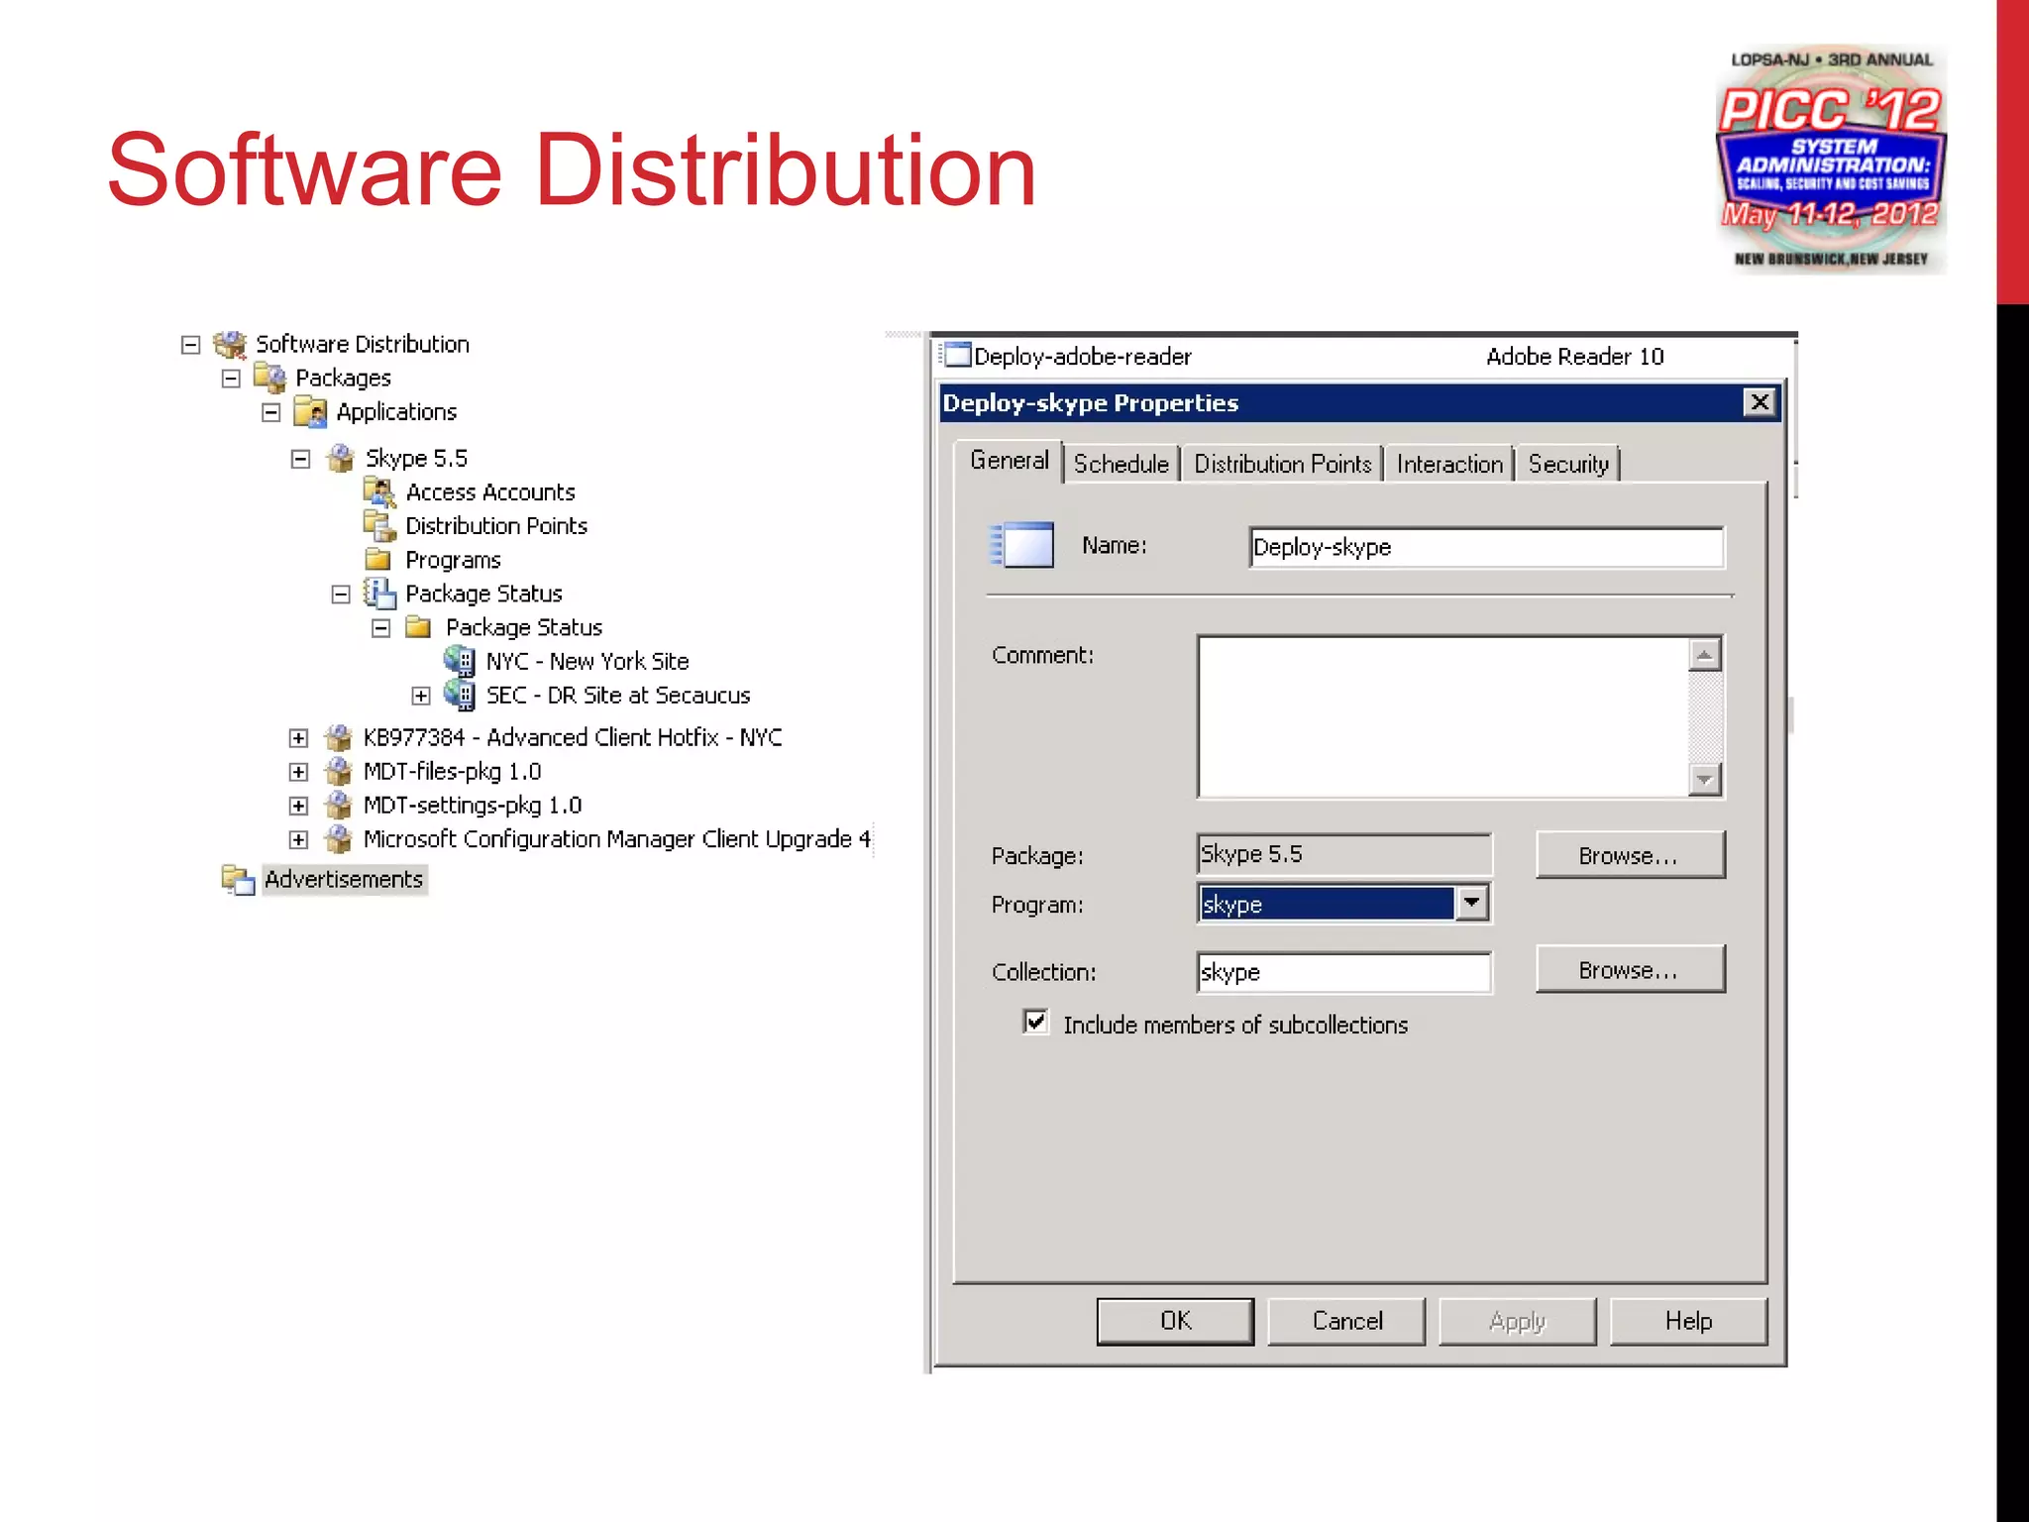The height and width of the screenshot is (1522, 2029).
Task: Open the Distribution Points tab
Action: coord(1282,464)
